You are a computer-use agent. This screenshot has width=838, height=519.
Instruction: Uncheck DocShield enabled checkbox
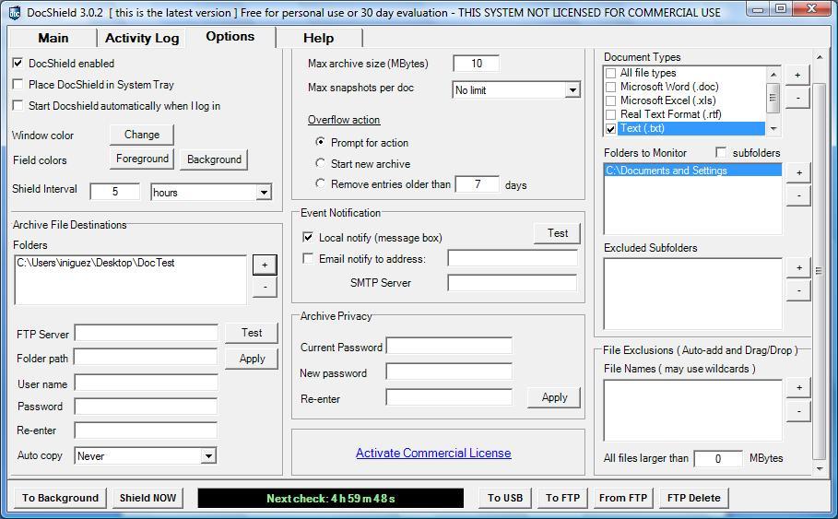18,63
